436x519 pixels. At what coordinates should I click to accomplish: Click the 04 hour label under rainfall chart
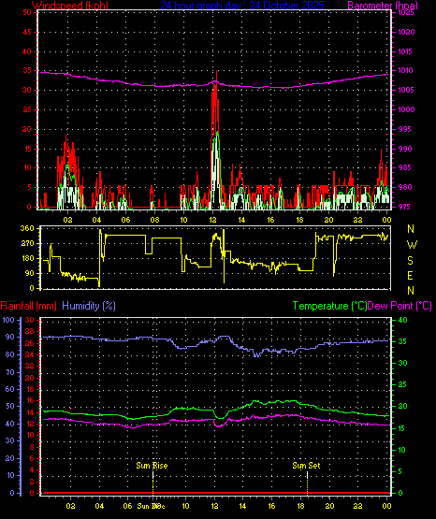(x=99, y=506)
